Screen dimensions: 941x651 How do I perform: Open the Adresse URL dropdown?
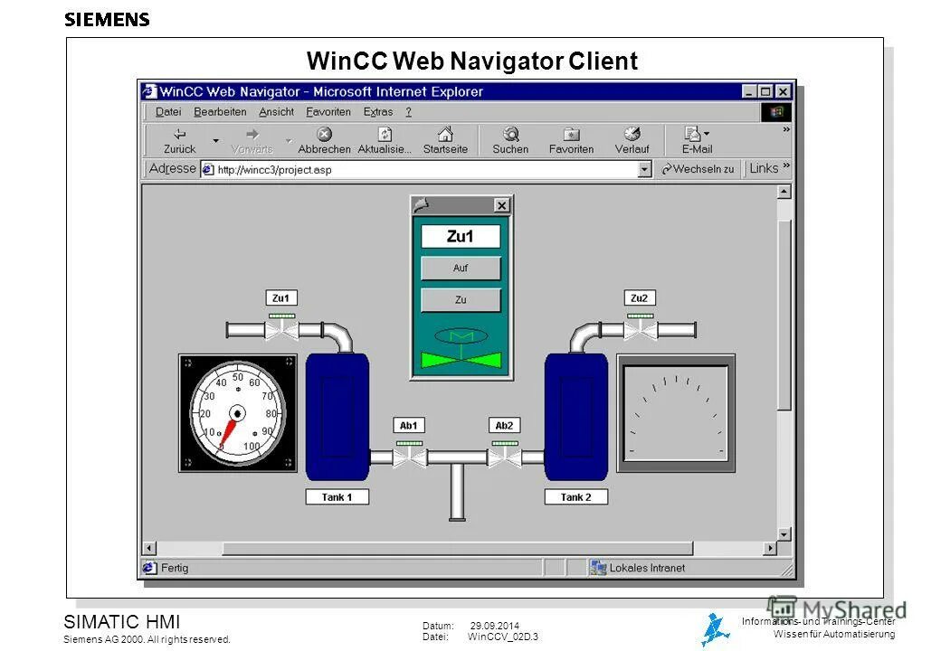click(x=644, y=168)
